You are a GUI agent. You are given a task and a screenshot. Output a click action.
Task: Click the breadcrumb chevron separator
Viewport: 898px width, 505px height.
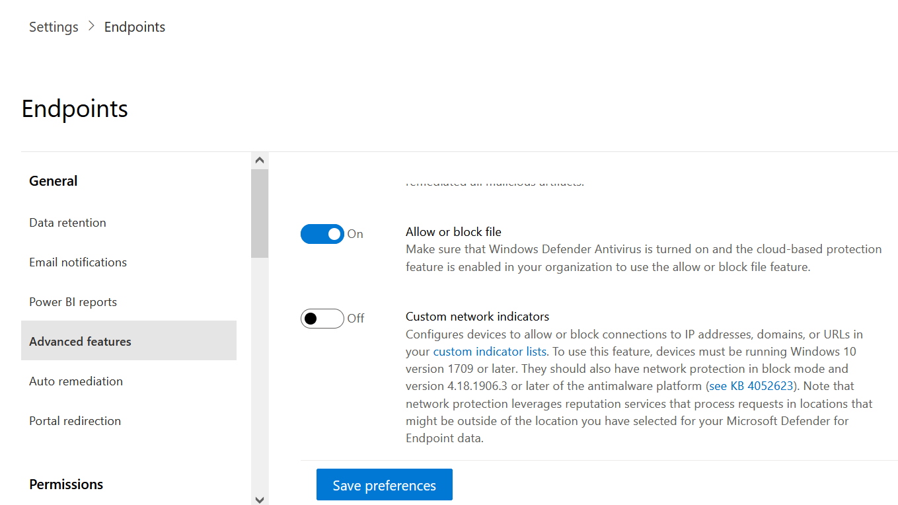91,27
